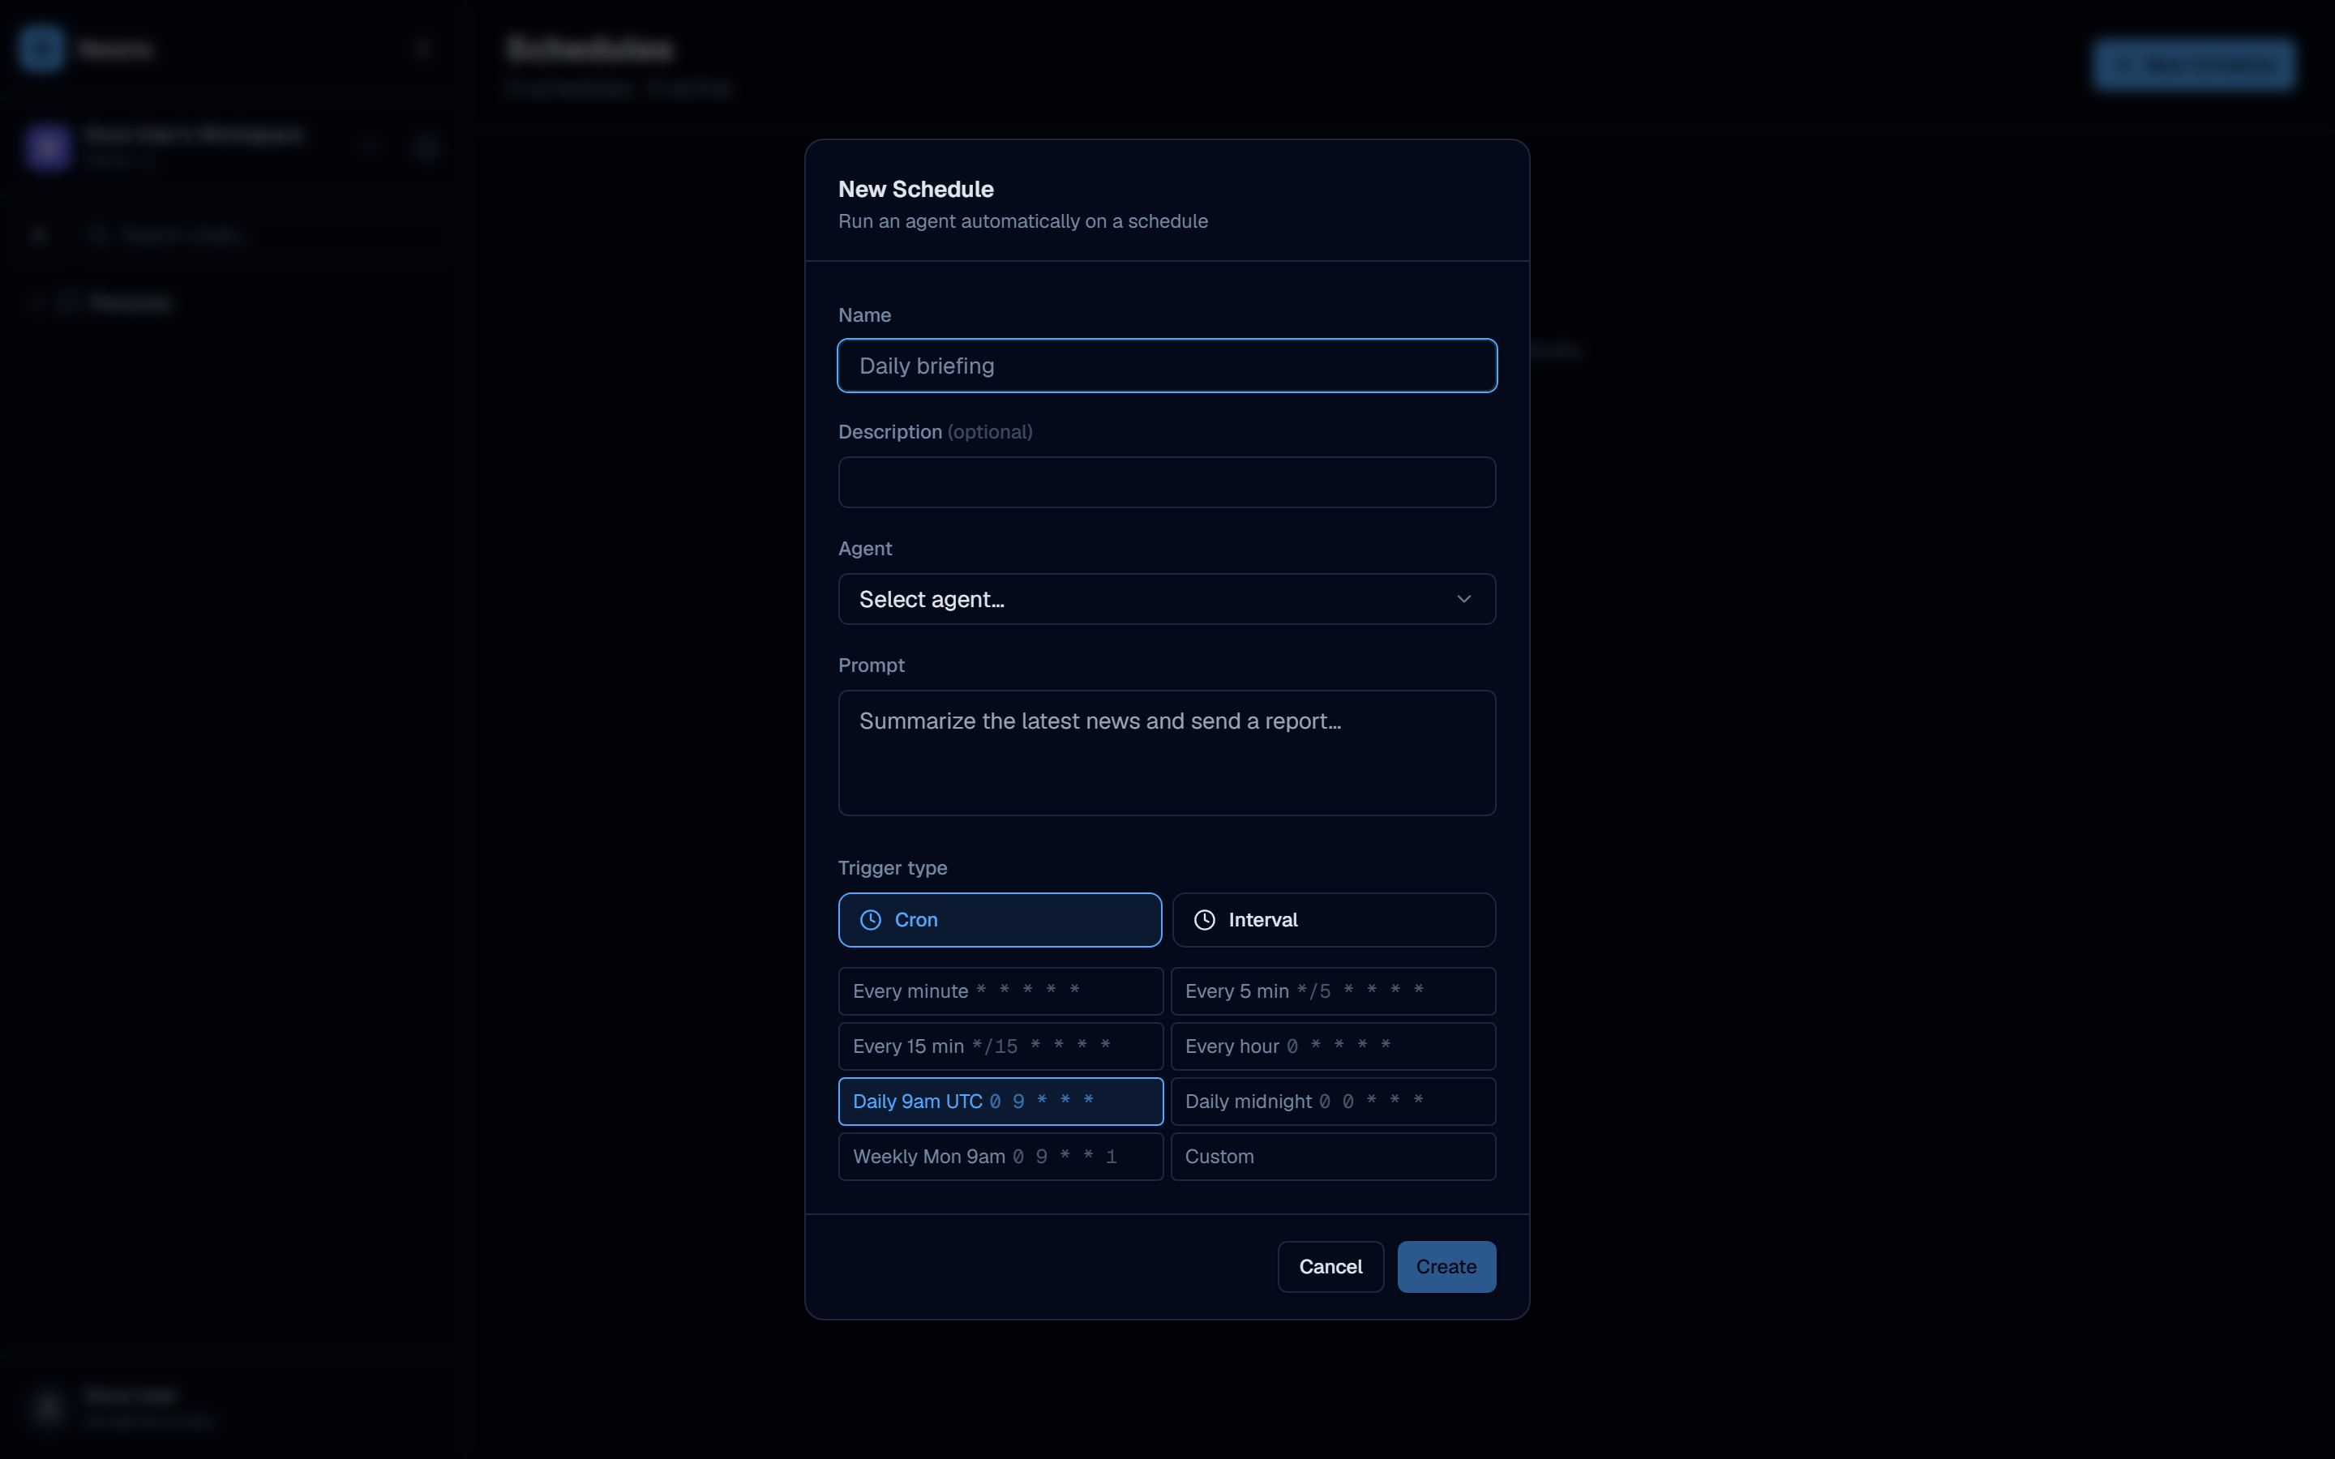Click the Create button

point(1446,1267)
